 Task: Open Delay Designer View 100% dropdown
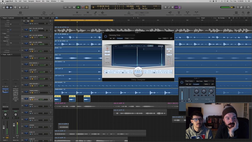[165, 38]
